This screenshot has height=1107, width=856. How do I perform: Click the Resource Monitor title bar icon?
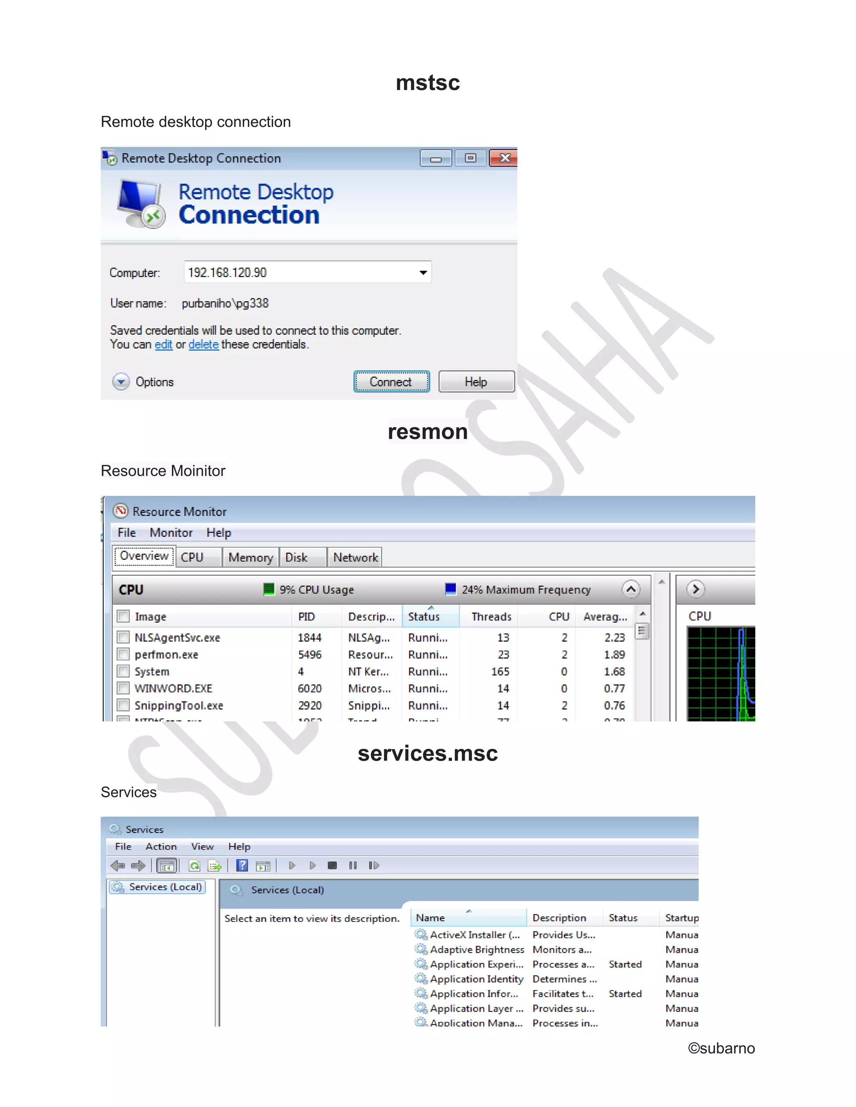(x=120, y=510)
